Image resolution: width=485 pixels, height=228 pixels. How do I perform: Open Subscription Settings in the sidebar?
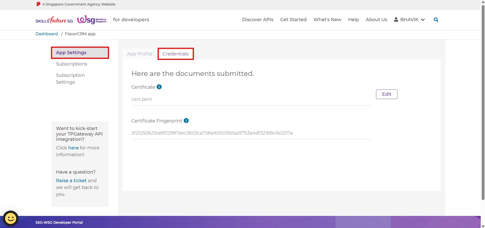pyautogui.click(x=70, y=79)
